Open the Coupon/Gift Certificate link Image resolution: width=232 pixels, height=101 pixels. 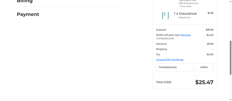point(170,60)
